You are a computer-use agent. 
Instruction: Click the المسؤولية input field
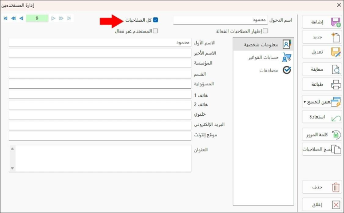tap(100, 84)
